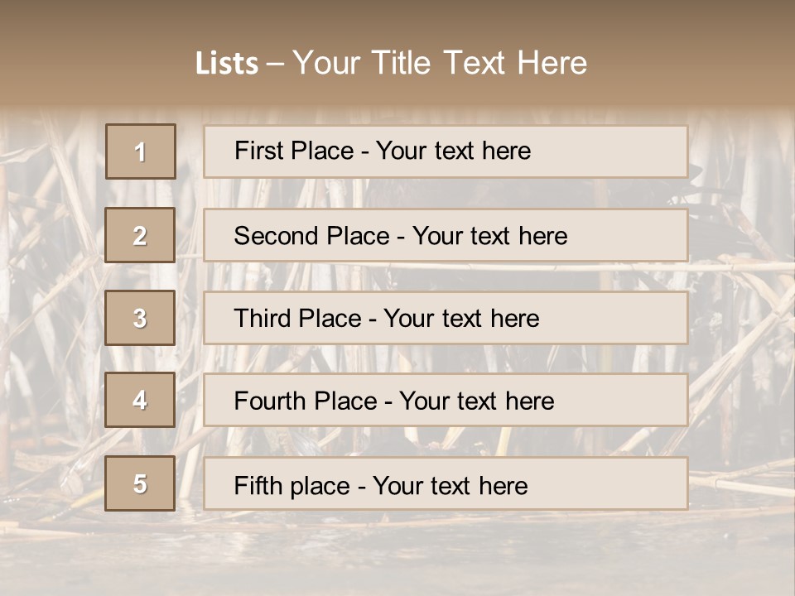Select the number 2 box

(x=140, y=236)
